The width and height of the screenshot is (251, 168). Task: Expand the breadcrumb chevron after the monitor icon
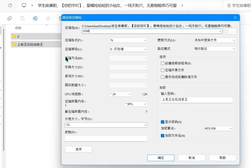(x=32, y=5)
